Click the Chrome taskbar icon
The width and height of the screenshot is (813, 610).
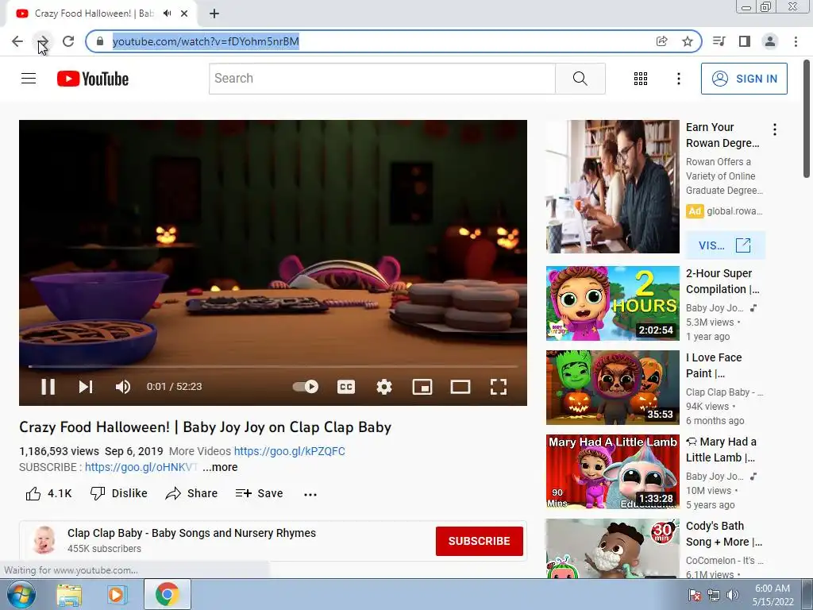click(x=167, y=594)
